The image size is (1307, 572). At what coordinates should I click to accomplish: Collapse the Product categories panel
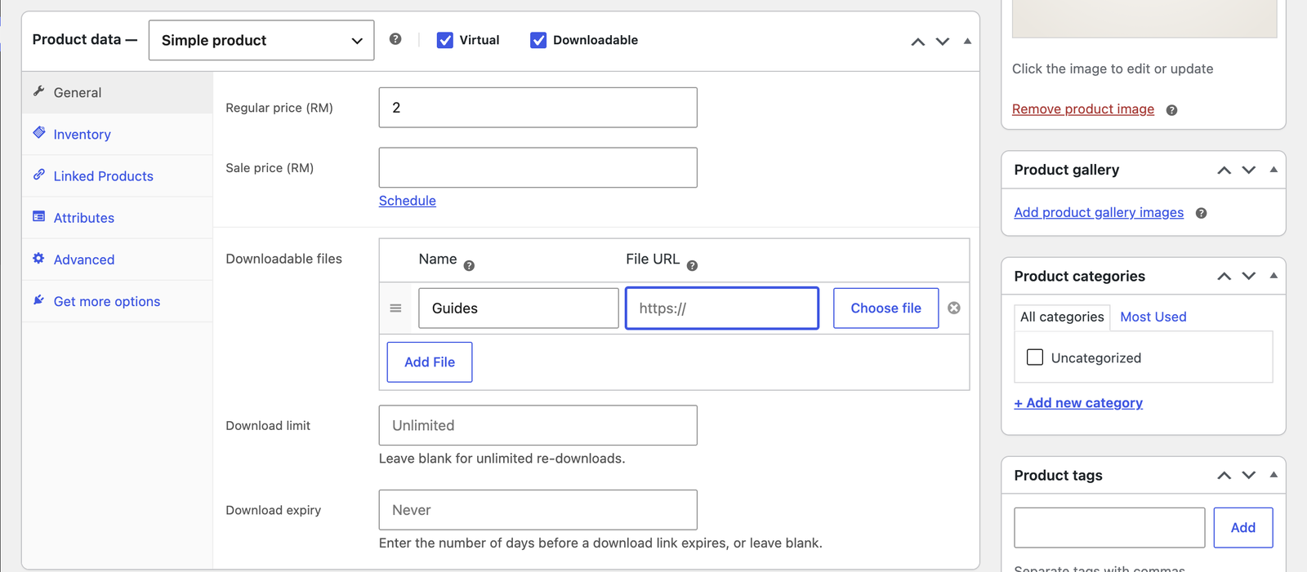[x=1274, y=276]
